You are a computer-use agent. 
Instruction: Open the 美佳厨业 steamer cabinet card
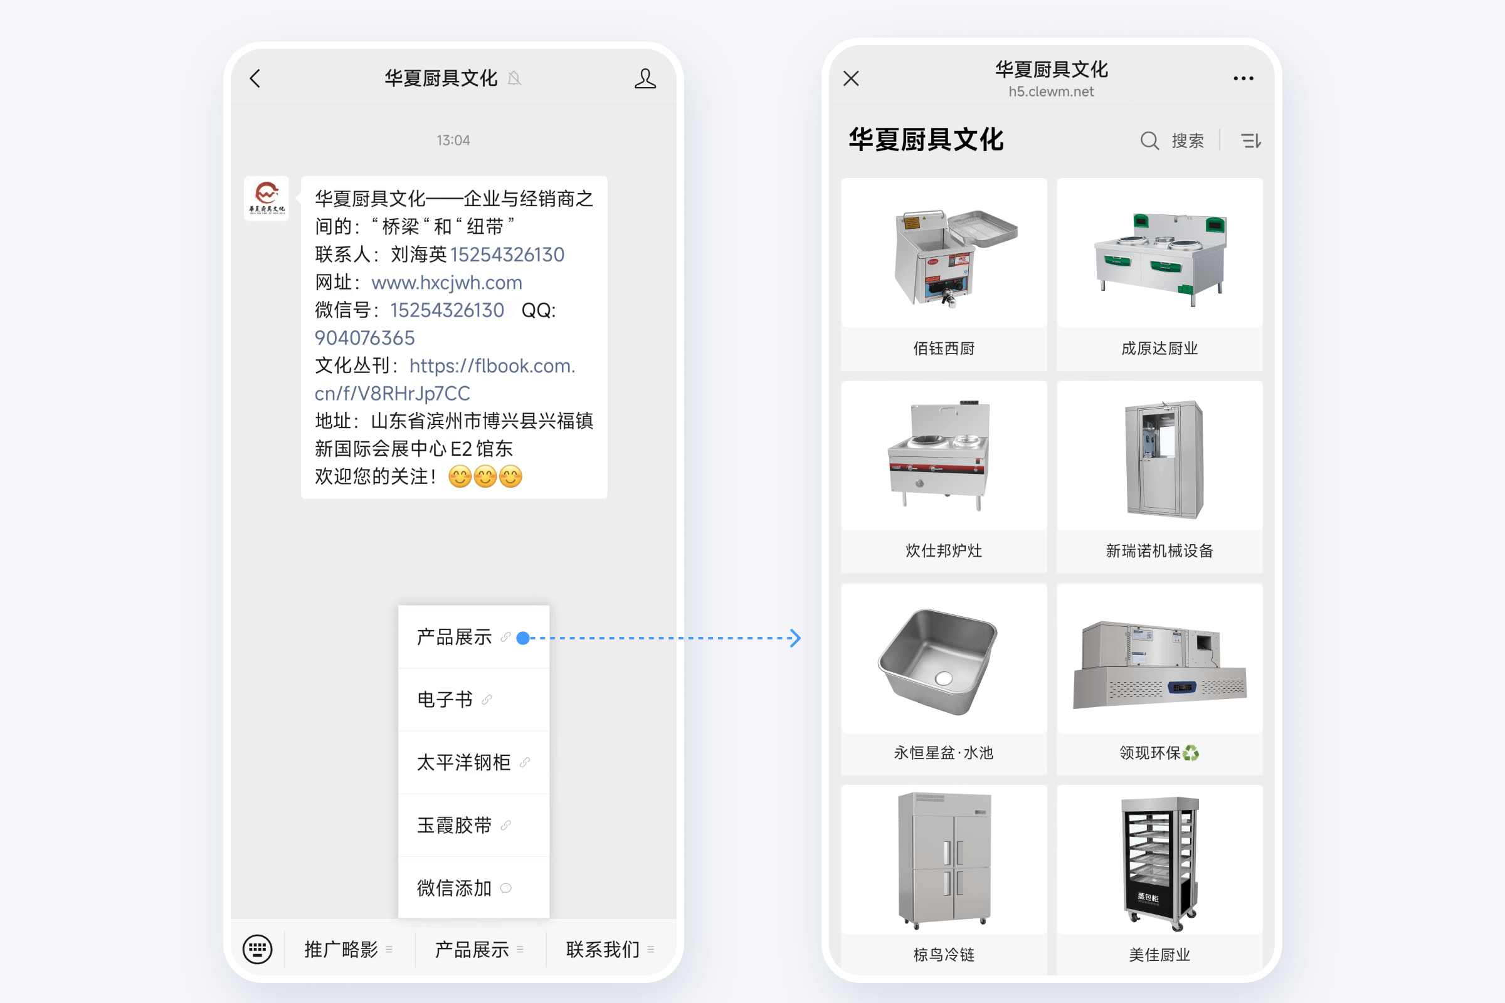[1159, 880]
